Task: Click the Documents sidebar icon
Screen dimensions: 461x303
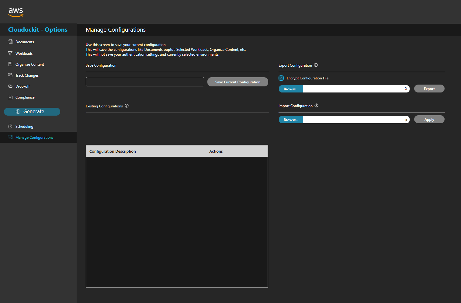Action: coord(10,42)
